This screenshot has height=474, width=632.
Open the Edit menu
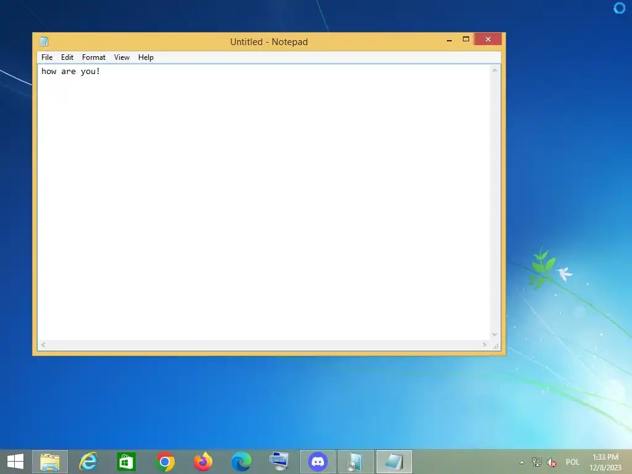tap(67, 57)
